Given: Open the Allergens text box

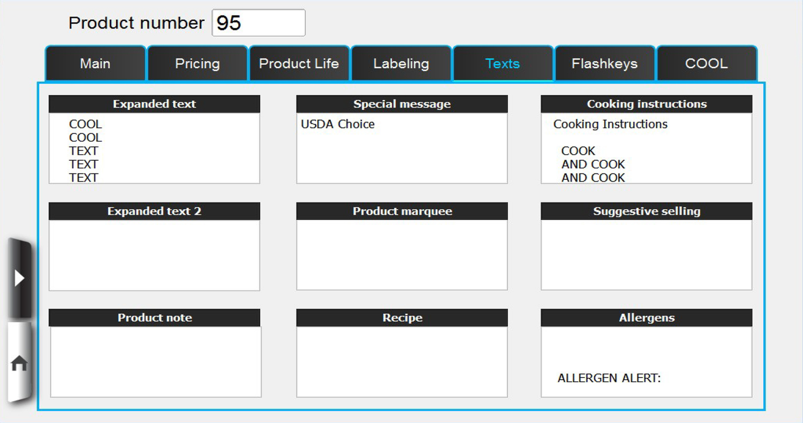Looking at the screenshot, I should tap(646, 362).
